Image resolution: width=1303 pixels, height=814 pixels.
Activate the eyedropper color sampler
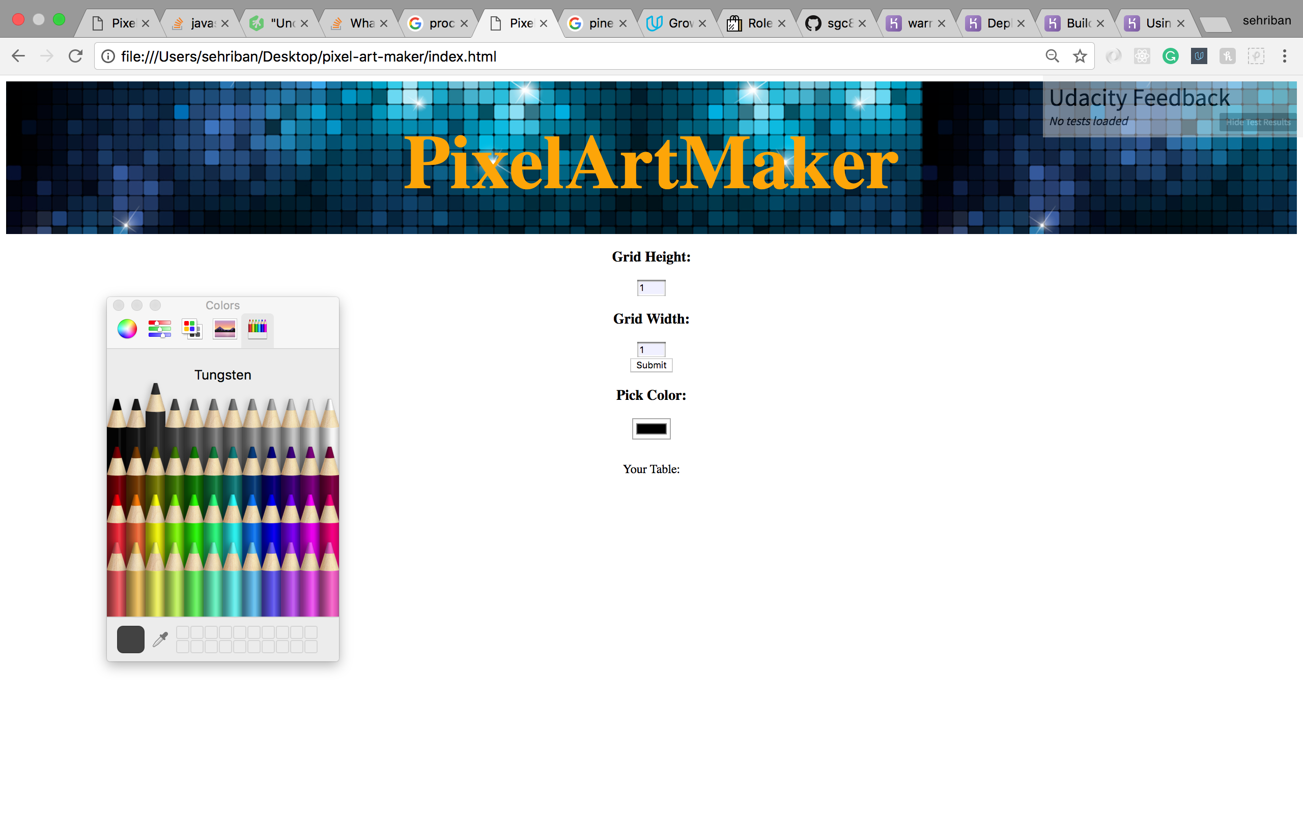160,639
